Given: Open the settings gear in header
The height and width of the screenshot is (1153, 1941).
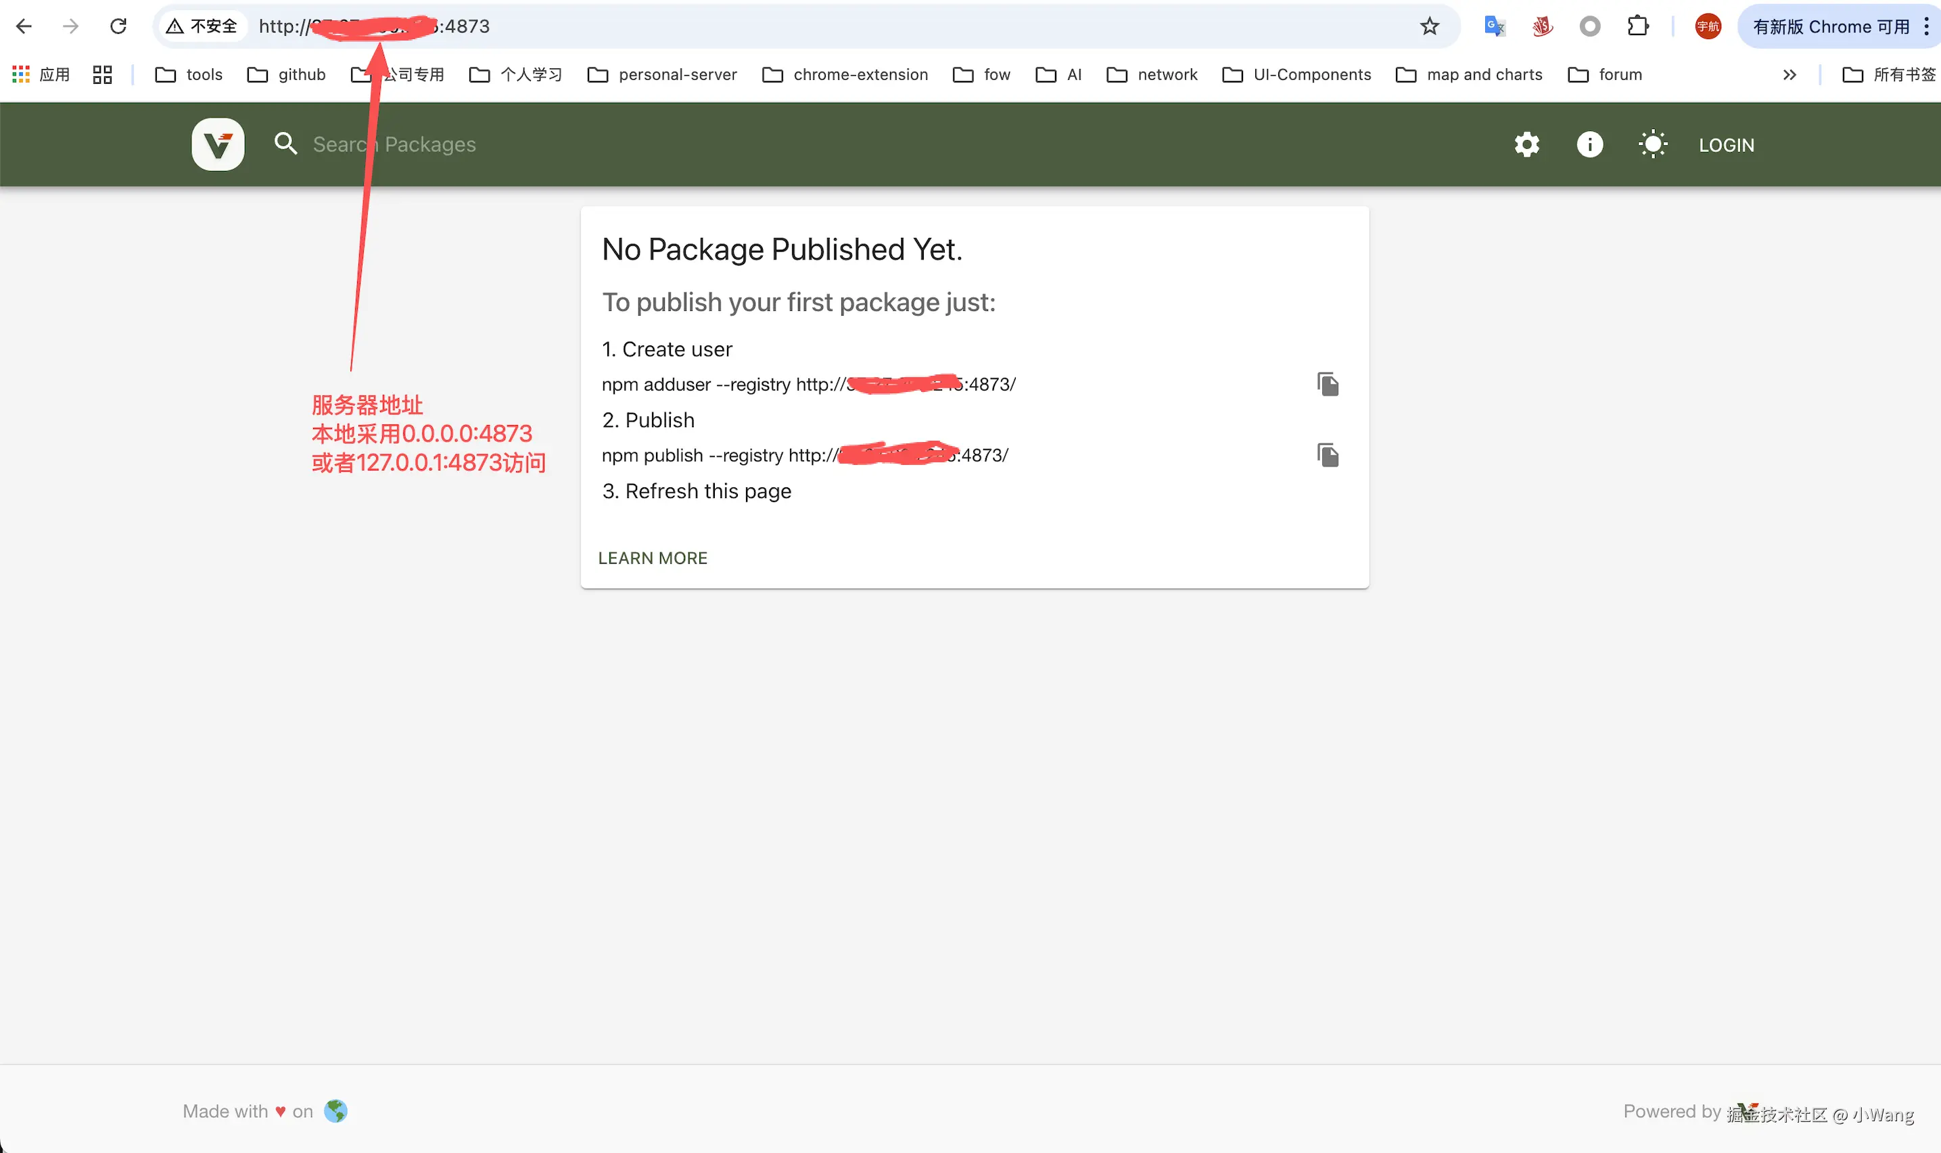Looking at the screenshot, I should (1526, 145).
